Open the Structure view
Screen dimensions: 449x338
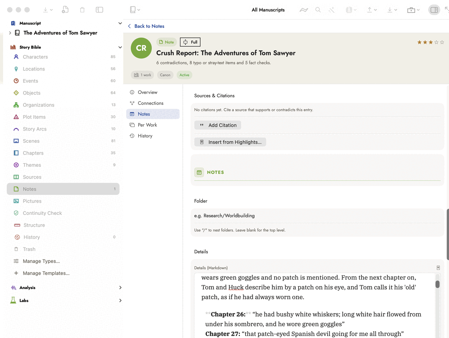[63, 225]
